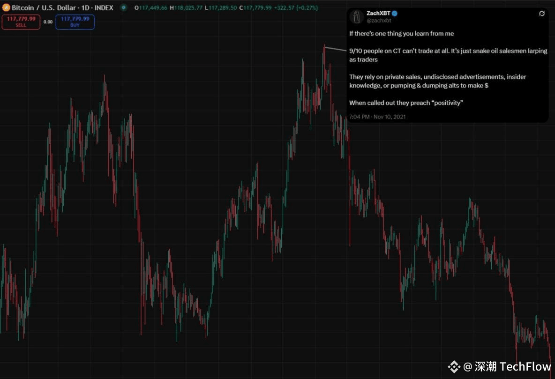
Task: Click the high value H118,025.77
Action: point(186,7)
